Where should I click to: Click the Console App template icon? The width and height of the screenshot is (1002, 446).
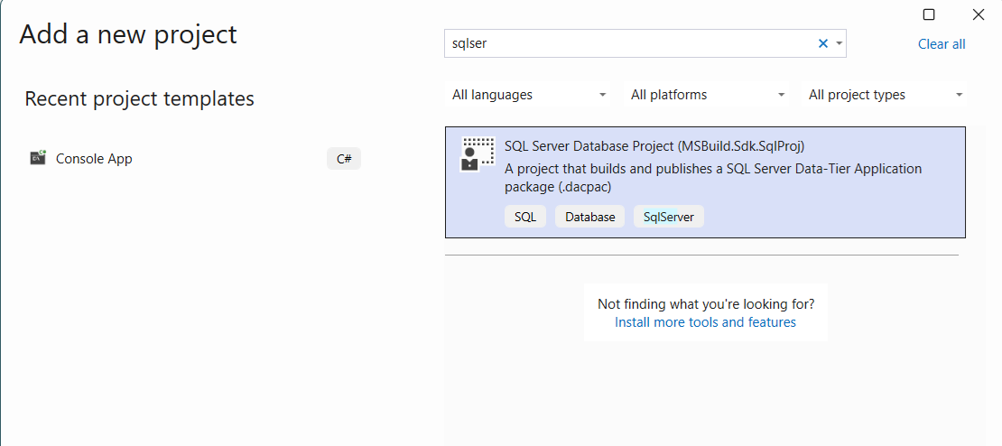(37, 158)
